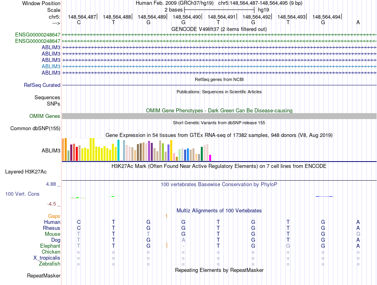Open the Multiz Alignments of 100 Vertebrates title
Image resolution: width=377 pixels, height=285 pixels.
pyautogui.click(x=219, y=210)
